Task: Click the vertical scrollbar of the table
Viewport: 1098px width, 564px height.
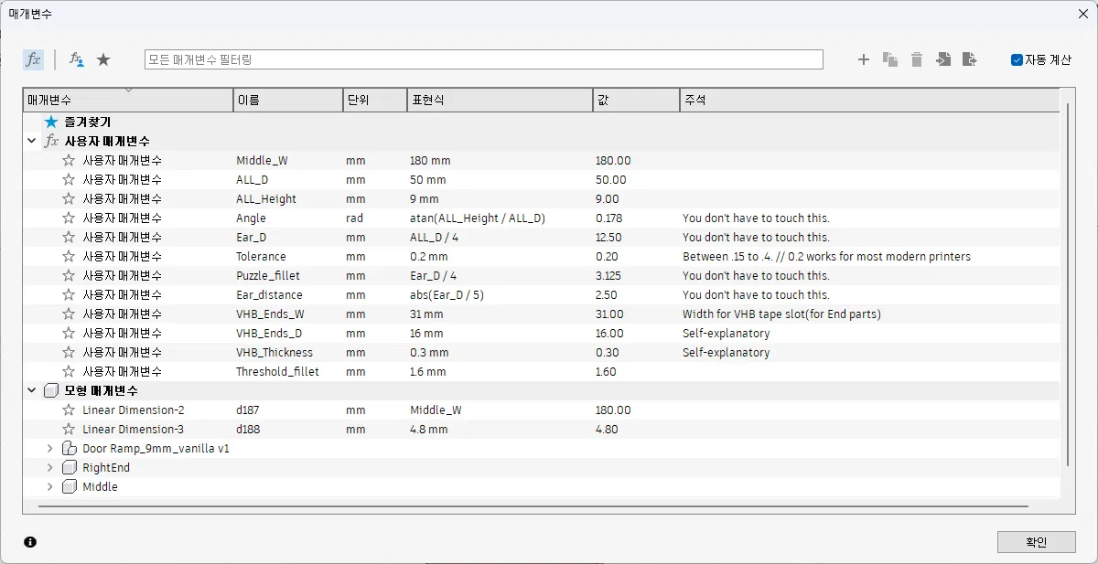Action: click(1067, 283)
